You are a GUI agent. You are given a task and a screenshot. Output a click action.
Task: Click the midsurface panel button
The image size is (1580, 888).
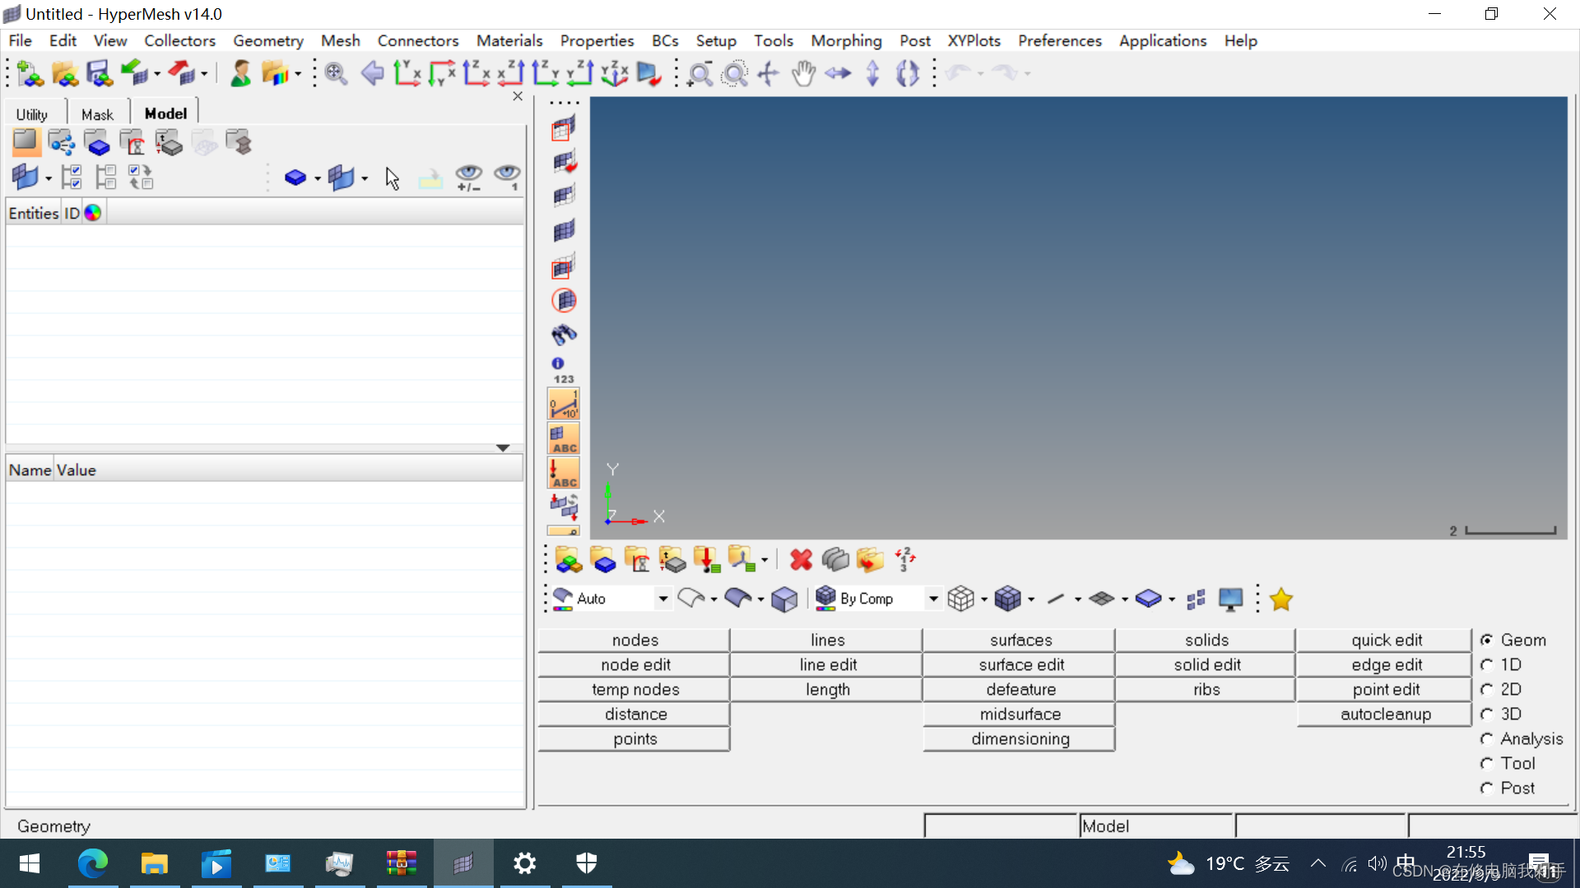[x=1020, y=715]
